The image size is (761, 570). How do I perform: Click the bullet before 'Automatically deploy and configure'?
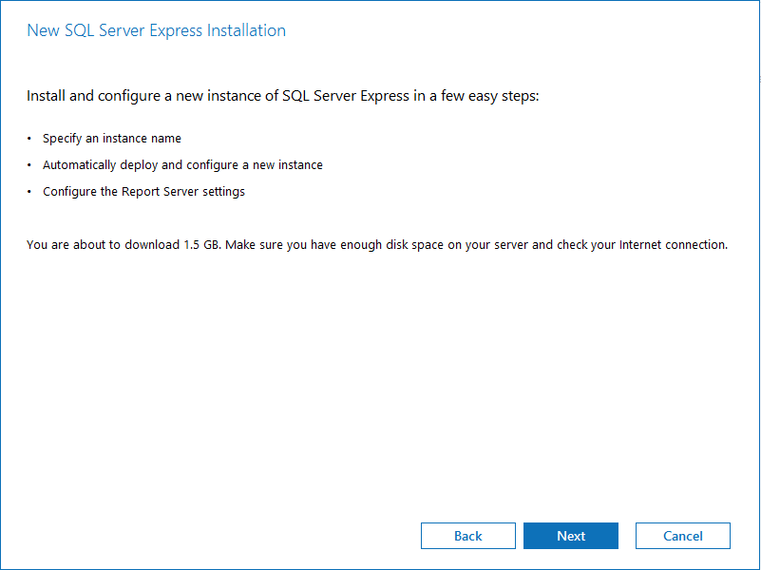click(29, 165)
